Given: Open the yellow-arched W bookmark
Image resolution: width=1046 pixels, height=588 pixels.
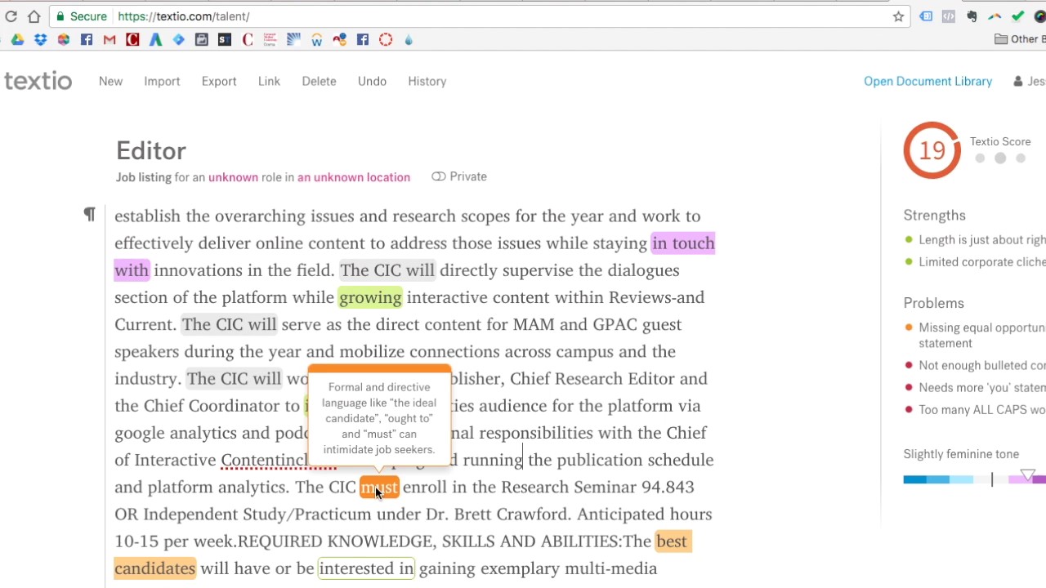Looking at the screenshot, I should pos(317,39).
